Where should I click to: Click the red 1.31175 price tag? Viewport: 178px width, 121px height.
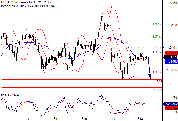tap(171, 53)
